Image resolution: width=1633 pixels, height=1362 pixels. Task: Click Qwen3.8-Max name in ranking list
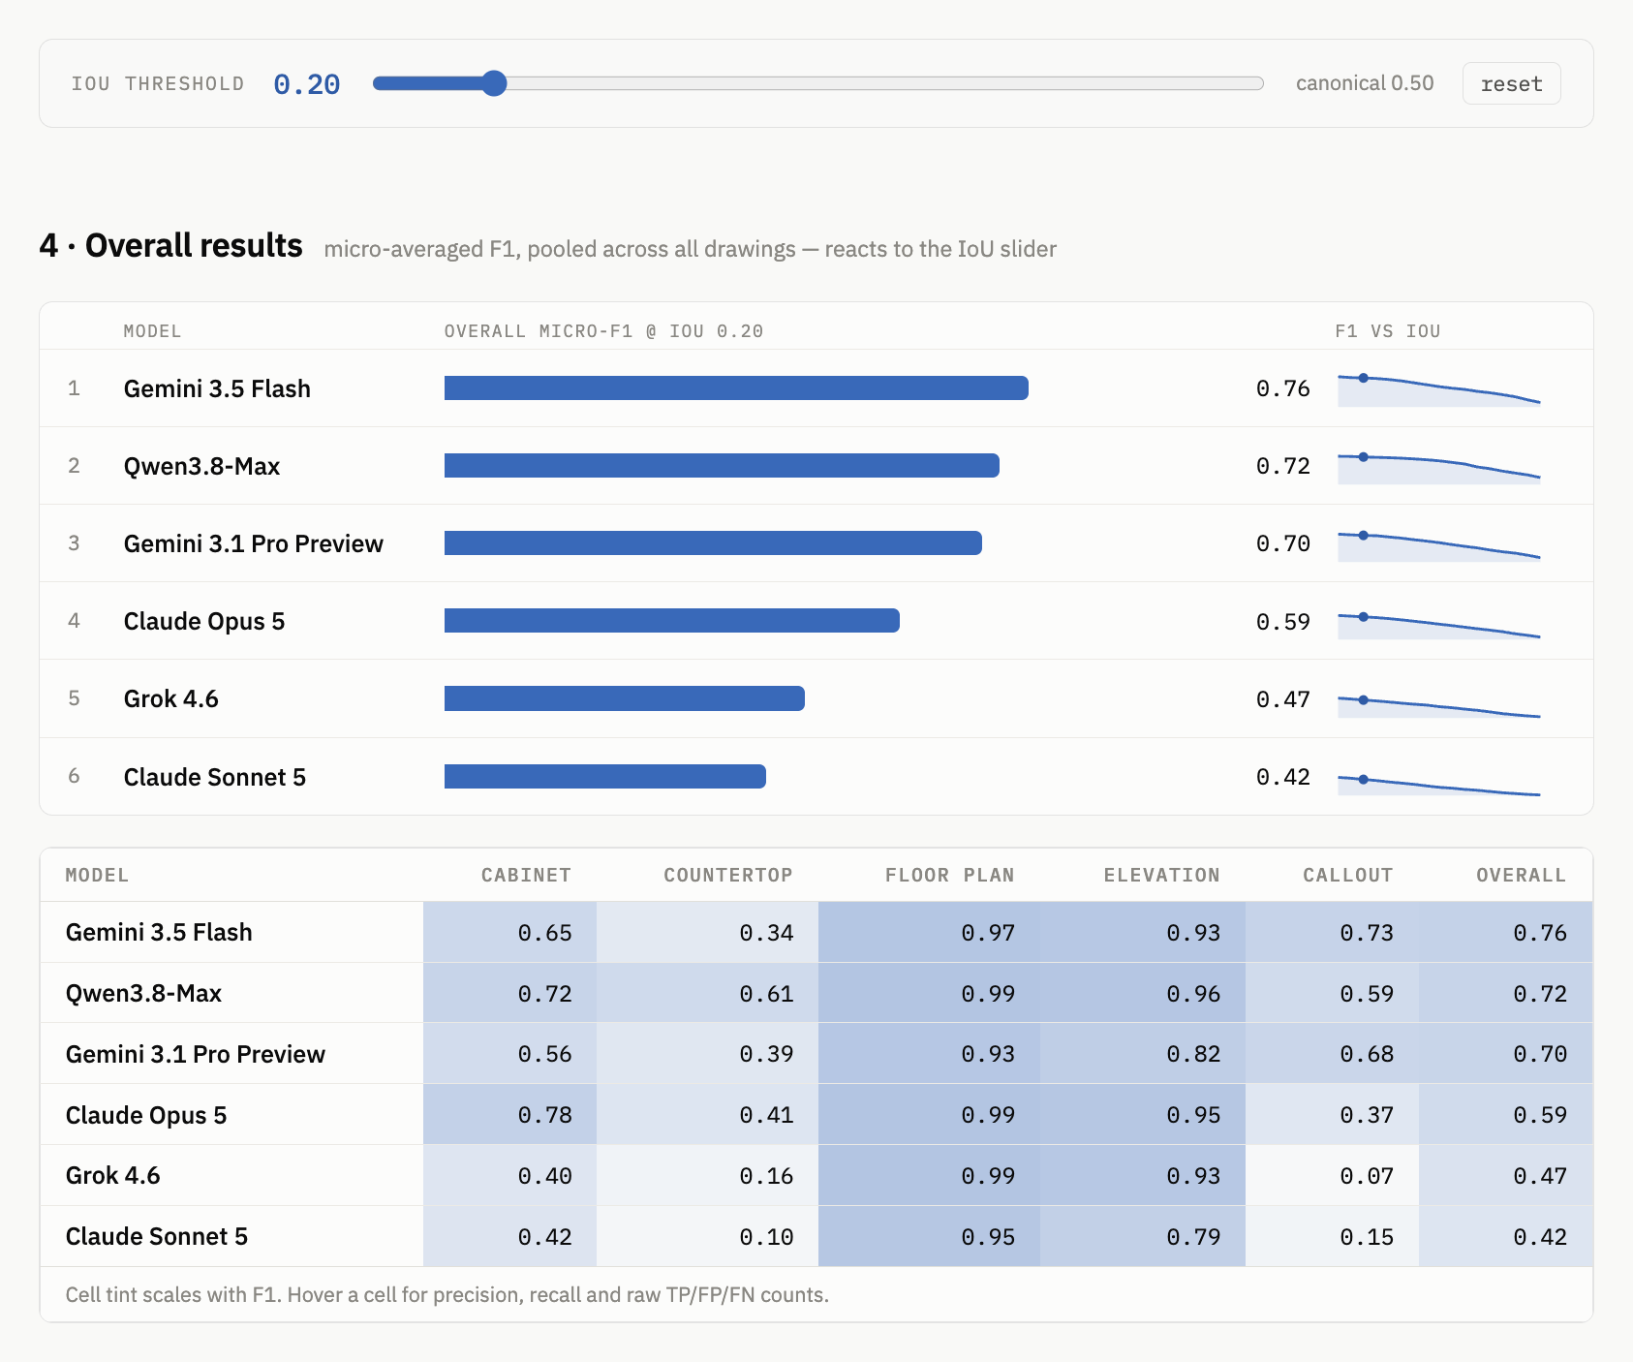coord(201,466)
